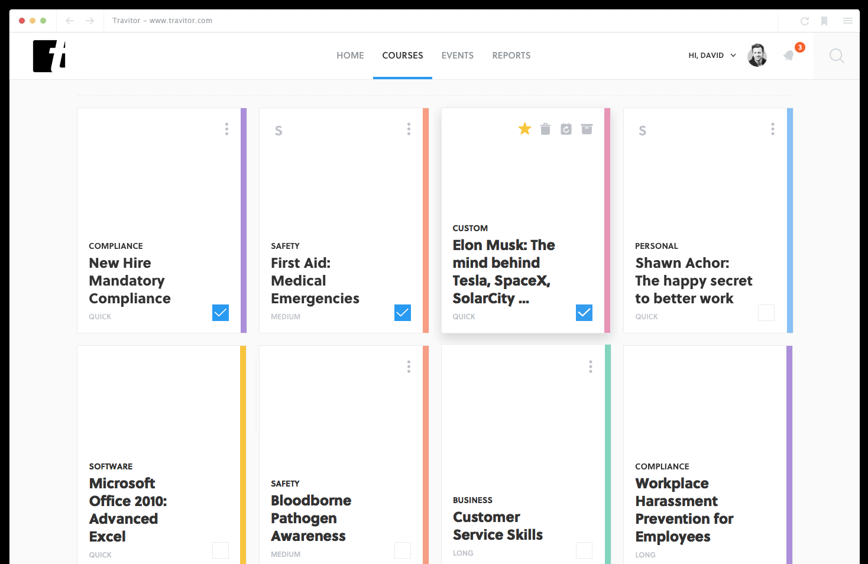Delete the Elon Musk course with trash icon
Image resolution: width=868 pixels, height=564 pixels.
(x=546, y=129)
